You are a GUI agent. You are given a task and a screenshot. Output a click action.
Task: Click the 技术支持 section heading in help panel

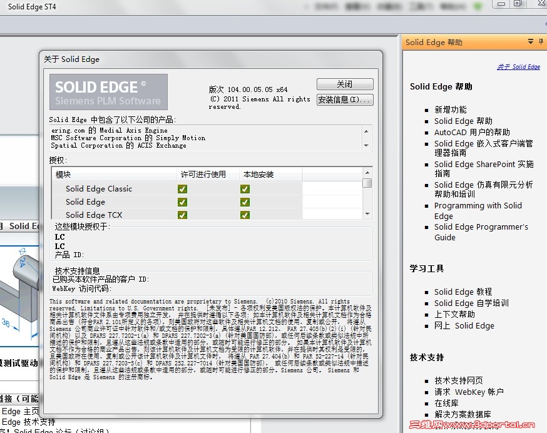click(427, 357)
